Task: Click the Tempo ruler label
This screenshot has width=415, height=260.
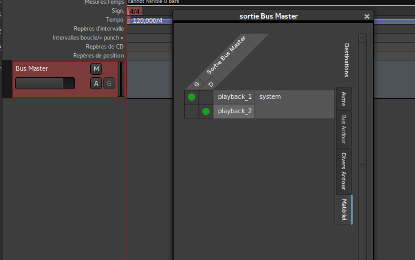Action: (x=114, y=20)
